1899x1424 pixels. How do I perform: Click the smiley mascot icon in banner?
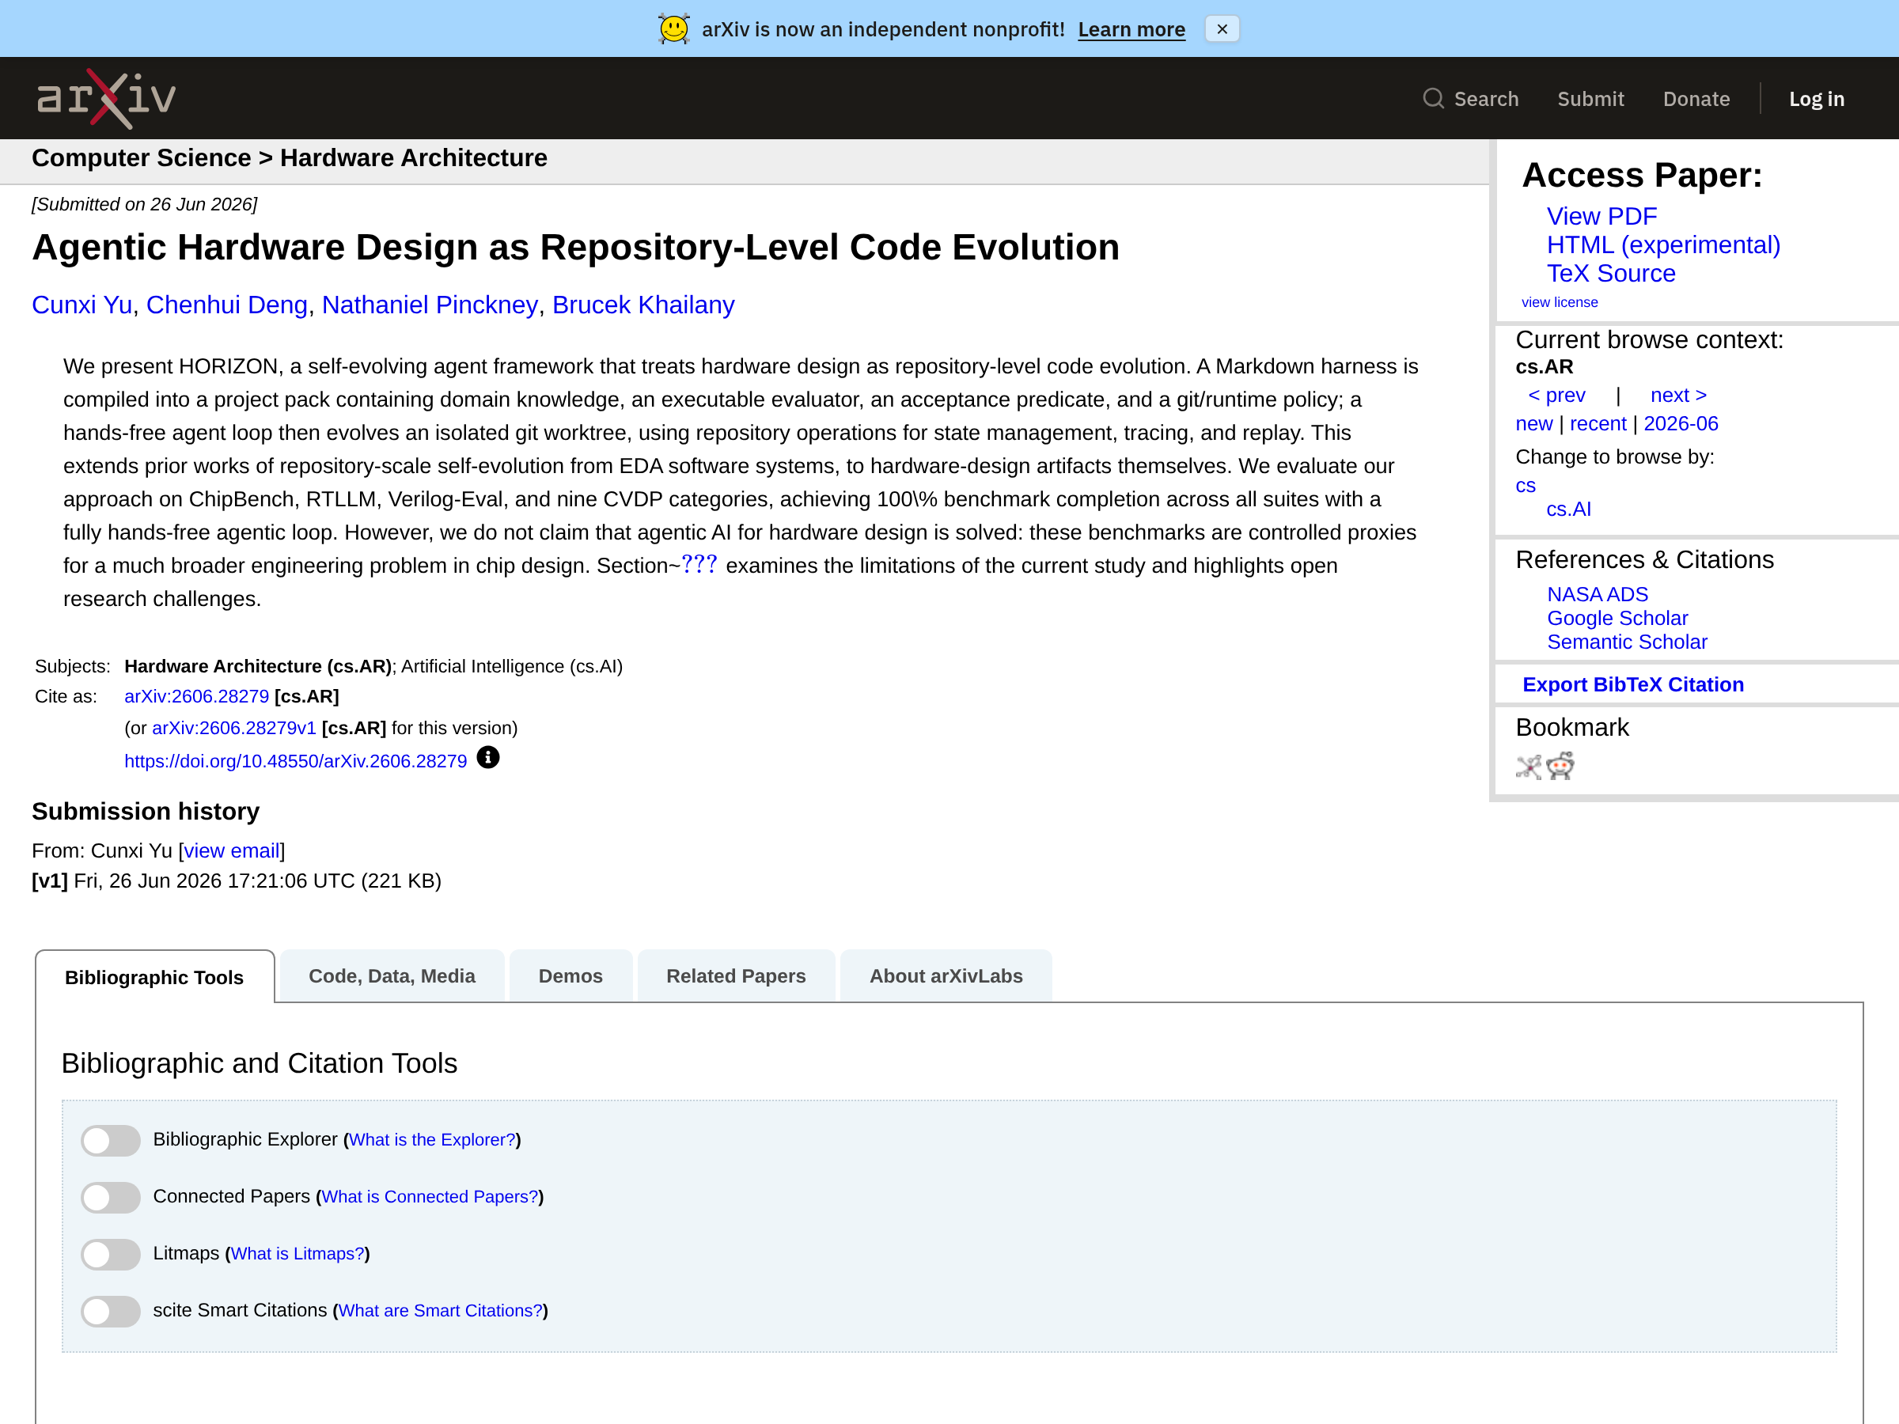point(674,29)
